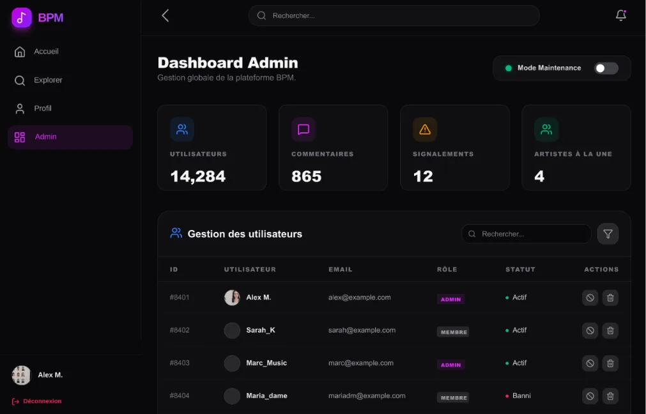
Task: Click email mariadm@example.com
Action: pos(367,396)
